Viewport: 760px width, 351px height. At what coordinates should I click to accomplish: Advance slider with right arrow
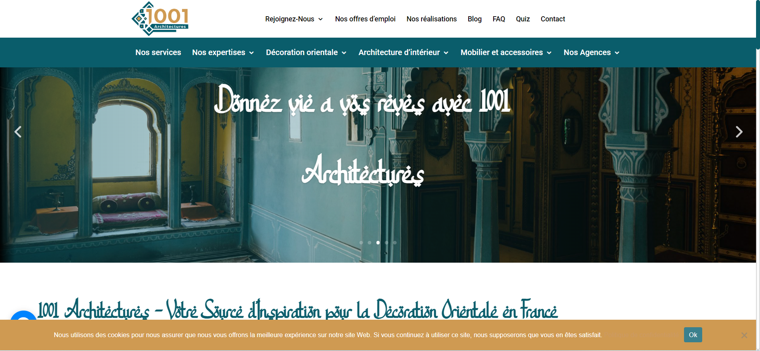click(x=739, y=132)
